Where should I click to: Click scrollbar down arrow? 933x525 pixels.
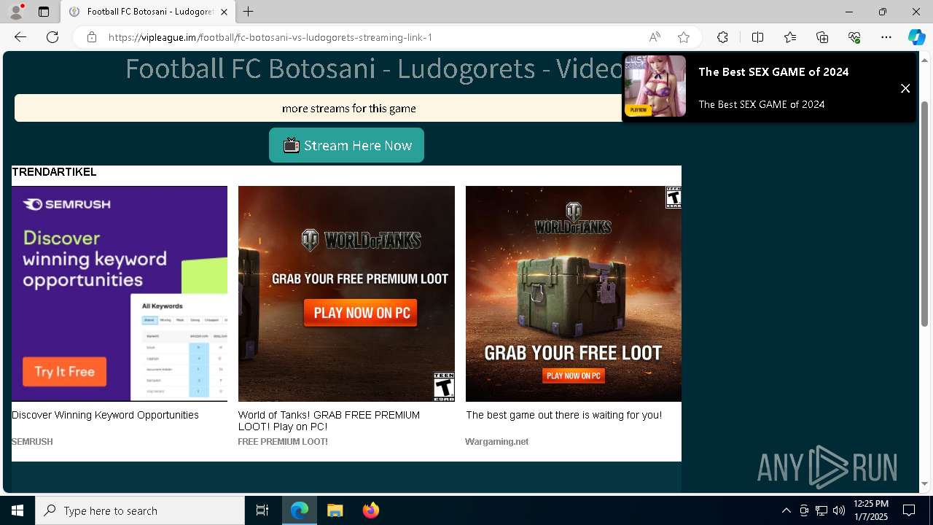pyautogui.click(x=925, y=483)
